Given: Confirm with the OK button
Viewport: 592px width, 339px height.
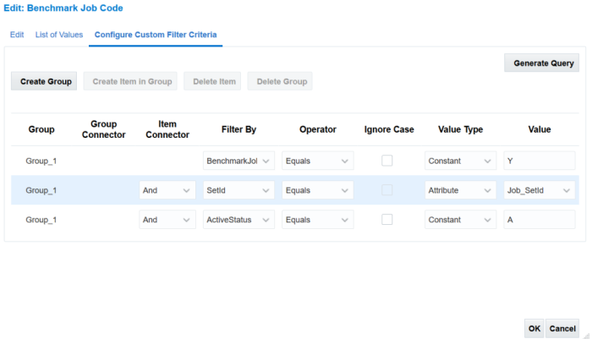Looking at the screenshot, I should point(534,328).
